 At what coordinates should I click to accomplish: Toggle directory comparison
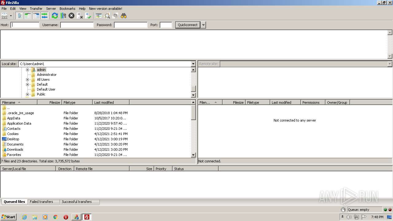(x=107, y=16)
